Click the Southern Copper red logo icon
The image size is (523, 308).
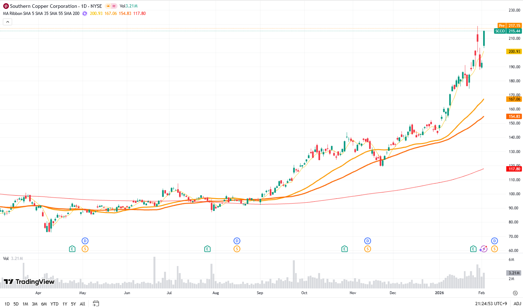click(x=6, y=6)
